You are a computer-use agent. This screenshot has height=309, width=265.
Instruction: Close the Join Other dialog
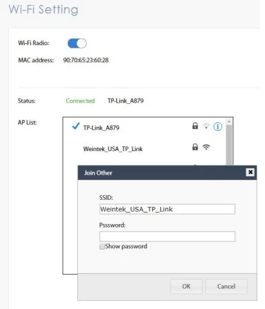(250, 172)
